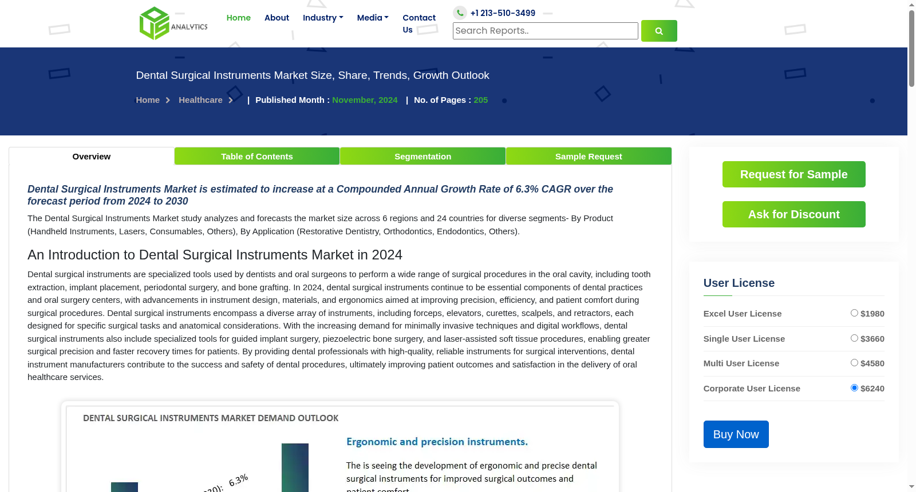Click the 'Single User License' label
Image resolution: width=916 pixels, height=492 pixels.
(x=744, y=339)
